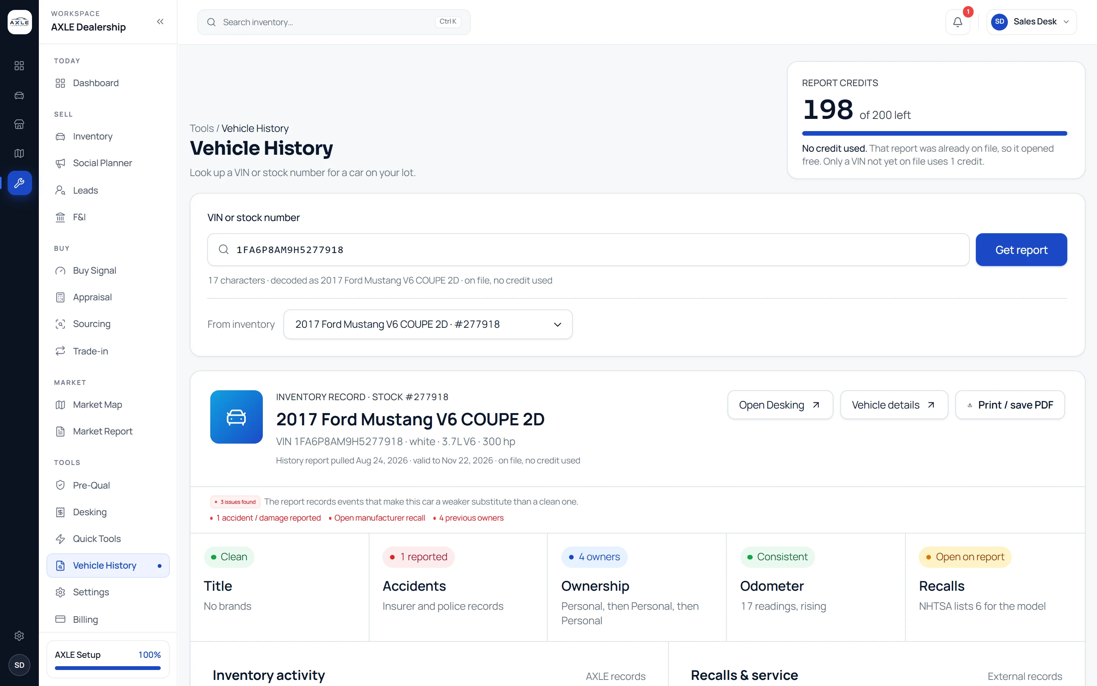Open Dashboard in sidebar
The image size is (1097, 686).
(x=108, y=83)
